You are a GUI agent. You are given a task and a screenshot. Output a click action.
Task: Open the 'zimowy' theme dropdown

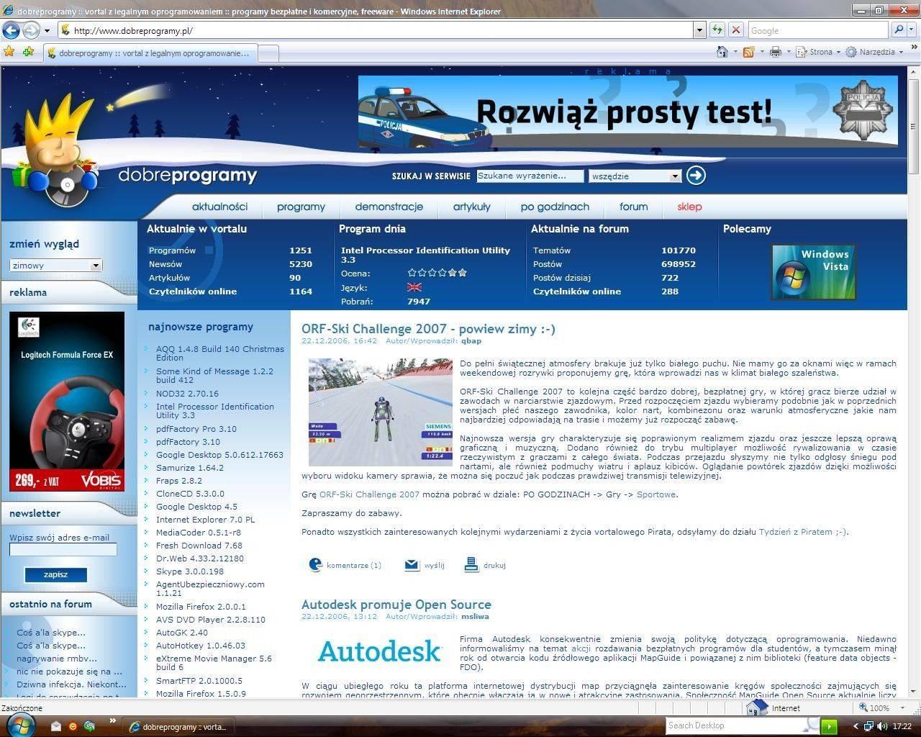point(96,266)
